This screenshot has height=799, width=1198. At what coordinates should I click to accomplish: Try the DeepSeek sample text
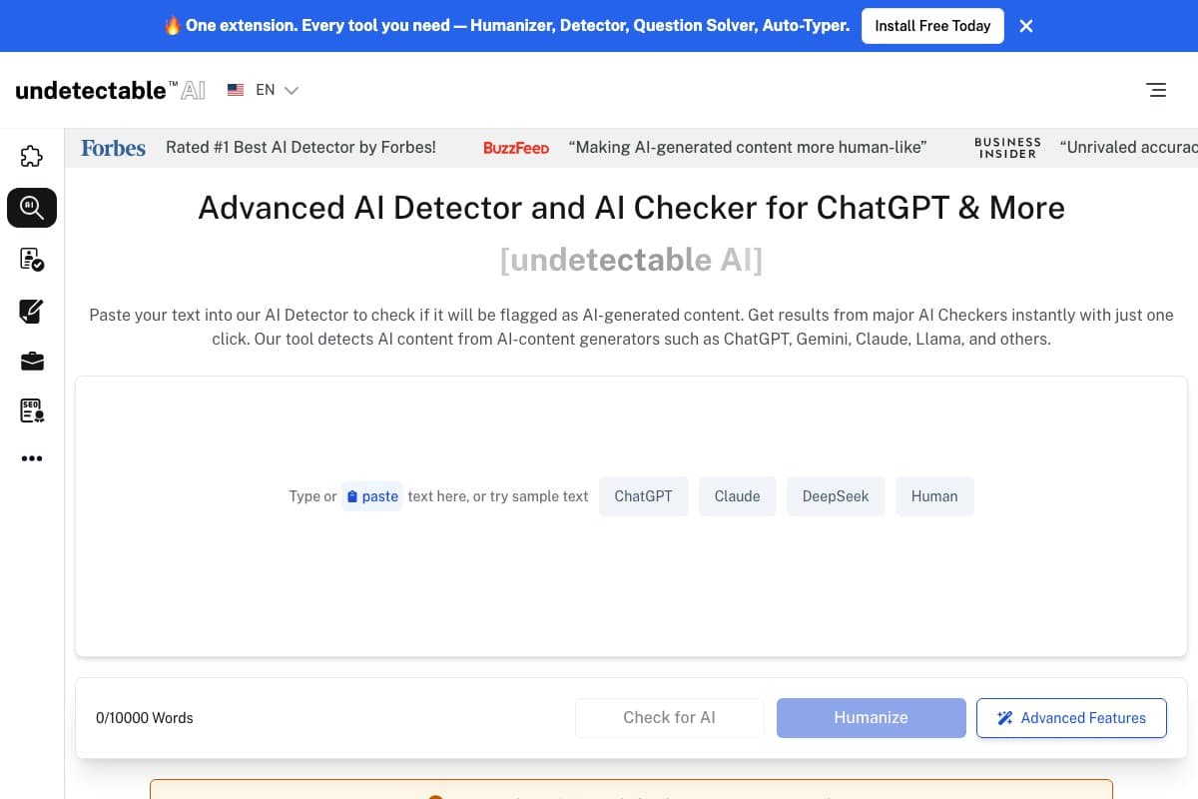click(x=836, y=495)
